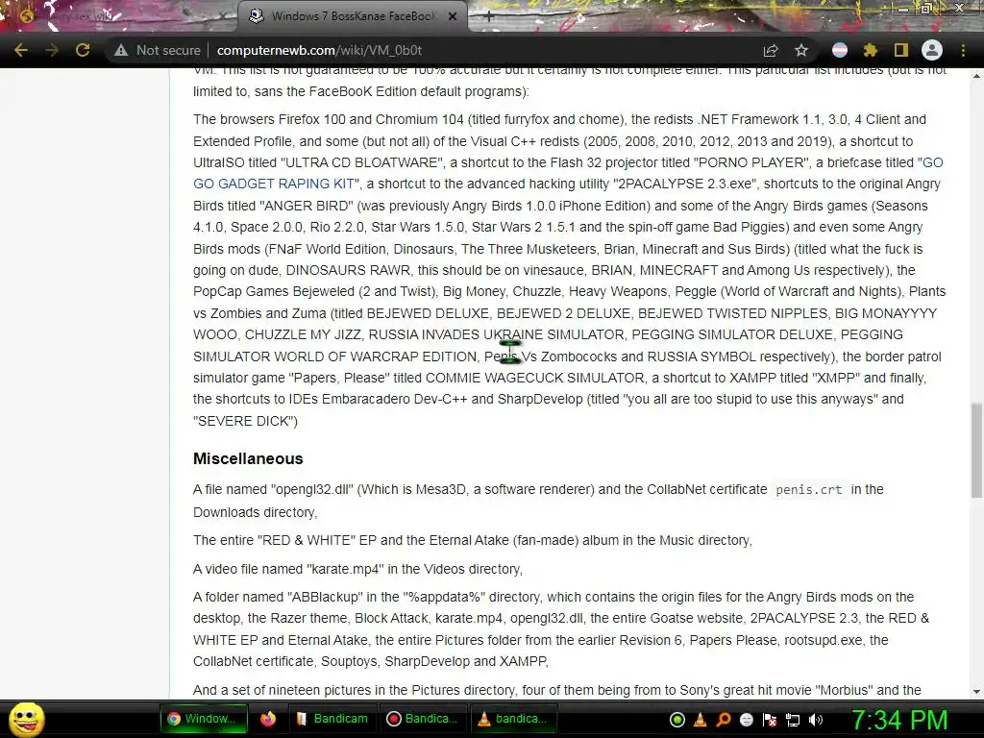Click the "ABBlackup" folder paragraph
This screenshot has height=738, width=984.
coord(561,628)
